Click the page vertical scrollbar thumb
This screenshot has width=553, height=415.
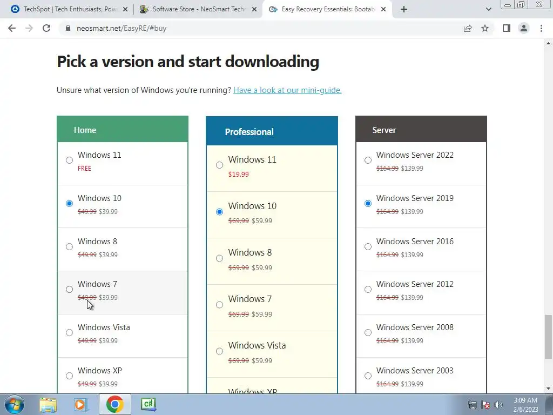548,336
